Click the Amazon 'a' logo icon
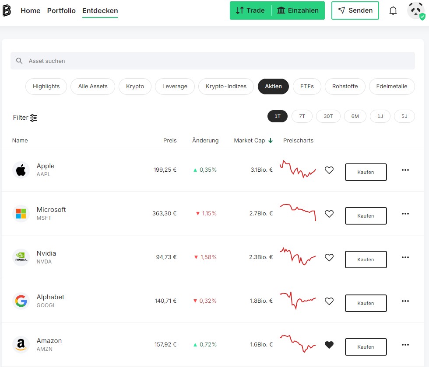The height and width of the screenshot is (367, 429). [x=21, y=345]
